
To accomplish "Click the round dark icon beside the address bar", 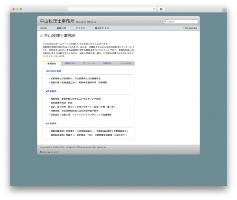I will tap(161, 9).
